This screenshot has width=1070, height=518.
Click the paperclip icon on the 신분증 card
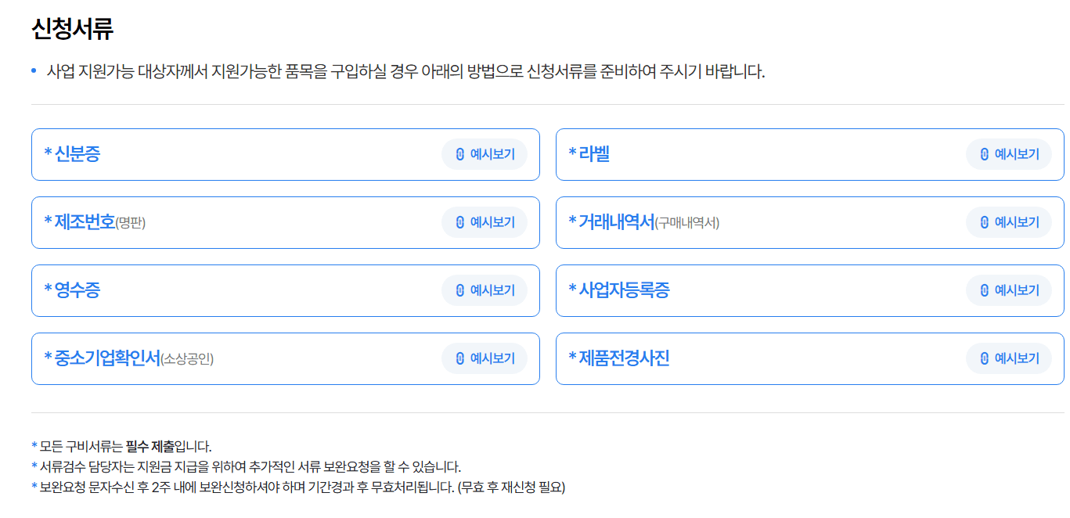(460, 154)
